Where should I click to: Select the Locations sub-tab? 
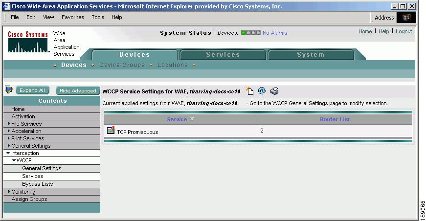click(x=173, y=65)
